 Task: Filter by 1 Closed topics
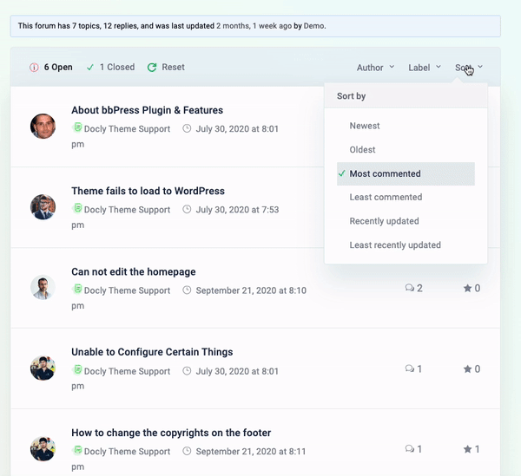[x=110, y=68]
